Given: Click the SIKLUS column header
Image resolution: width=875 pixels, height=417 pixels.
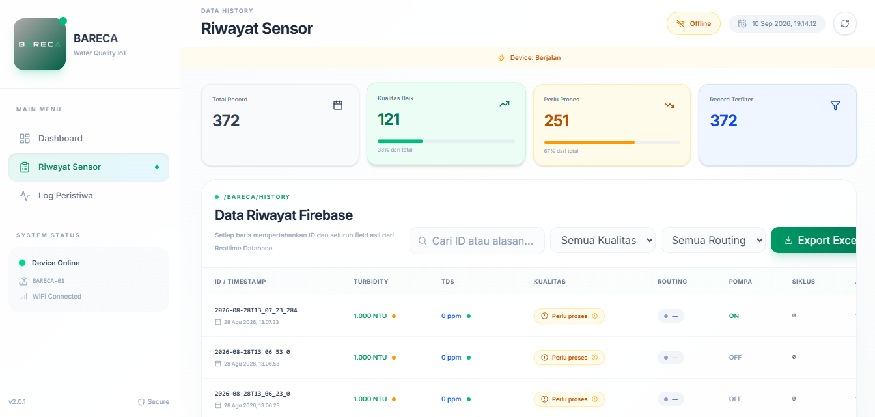Looking at the screenshot, I should pyautogui.click(x=803, y=282).
